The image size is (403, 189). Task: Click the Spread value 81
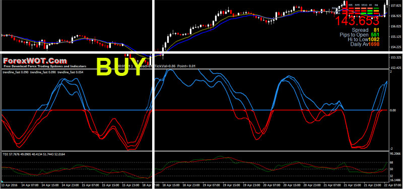tap(376, 30)
